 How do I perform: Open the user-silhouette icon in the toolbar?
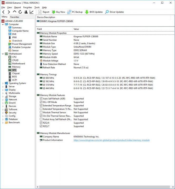(x=26, y=12)
